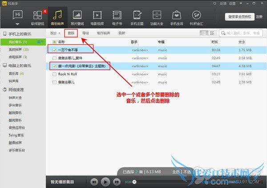Viewport: 267px width, 188px height.
Task: Toggle the select-all checkbox beside 名称
Action: click(x=54, y=42)
